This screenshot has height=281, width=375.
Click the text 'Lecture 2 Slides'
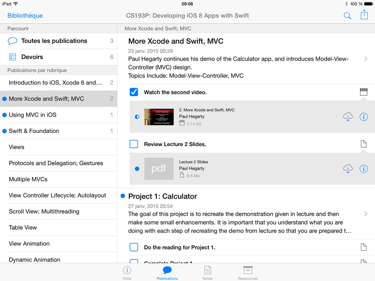click(x=193, y=162)
